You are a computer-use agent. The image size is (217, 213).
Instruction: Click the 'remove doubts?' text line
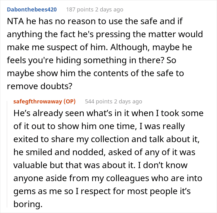tap(40, 86)
